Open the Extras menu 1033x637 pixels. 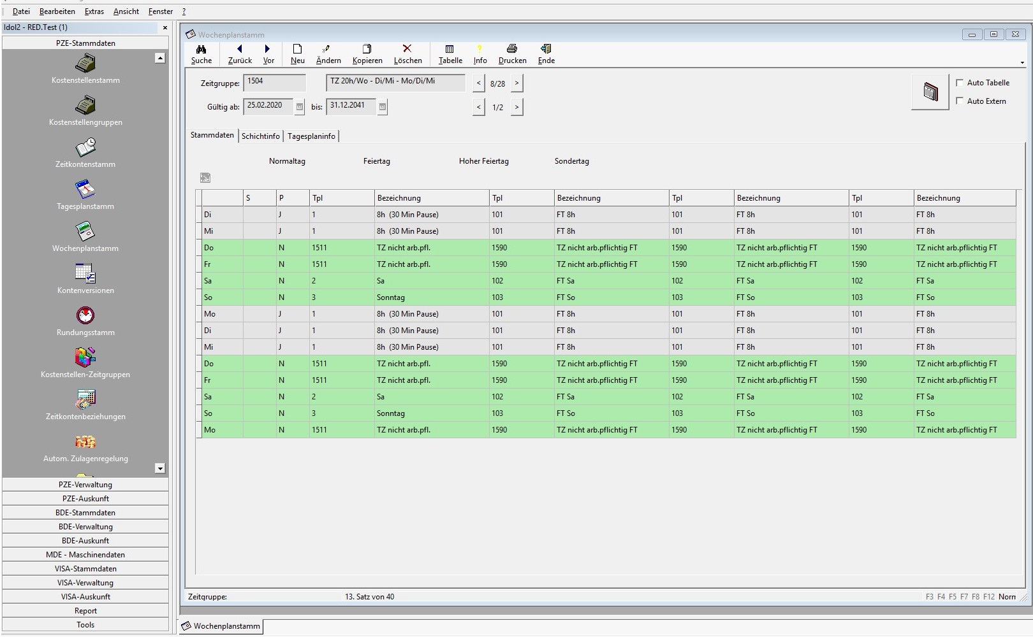[x=94, y=11]
